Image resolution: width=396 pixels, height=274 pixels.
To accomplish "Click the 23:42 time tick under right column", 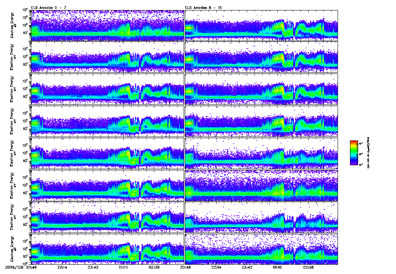I will point(247,267).
